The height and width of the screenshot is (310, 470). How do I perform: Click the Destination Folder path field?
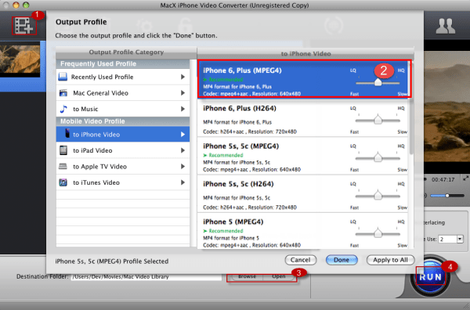146,277
